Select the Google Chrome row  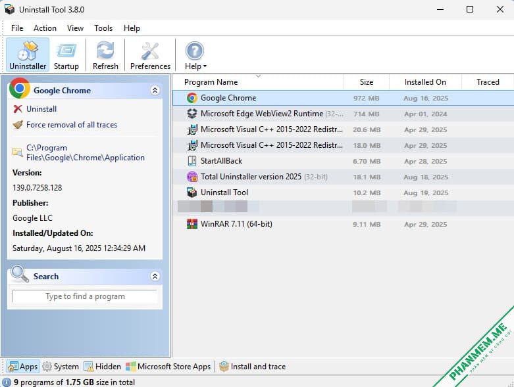(343, 98)
